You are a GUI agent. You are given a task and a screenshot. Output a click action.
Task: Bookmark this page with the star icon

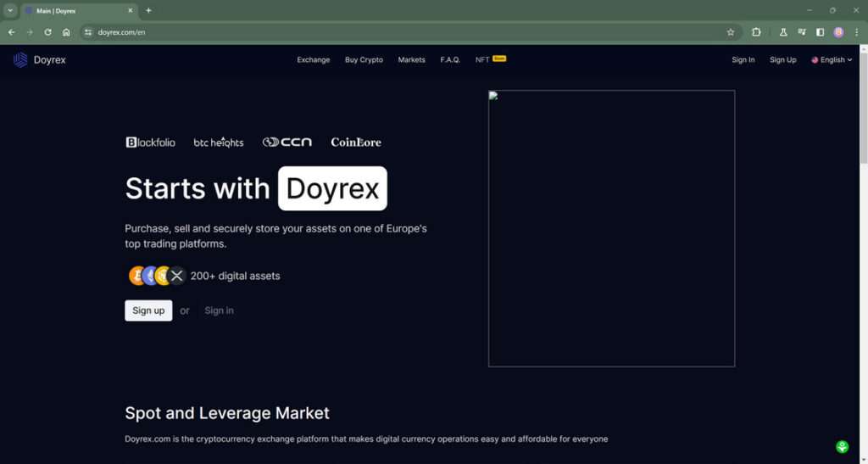click(x=730, y=32)
